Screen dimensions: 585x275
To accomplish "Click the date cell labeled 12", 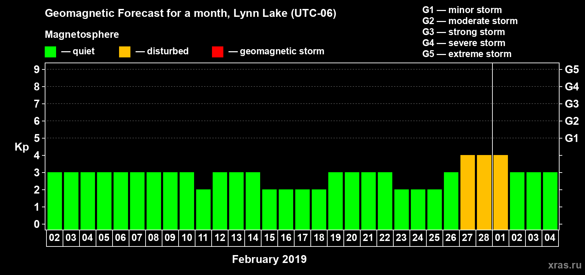I will [x=220, y=238].
